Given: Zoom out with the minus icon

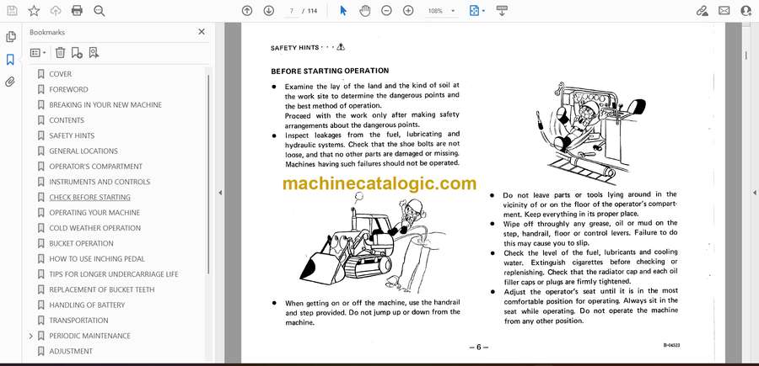Looking at the screenshot, I should (386, 11).
